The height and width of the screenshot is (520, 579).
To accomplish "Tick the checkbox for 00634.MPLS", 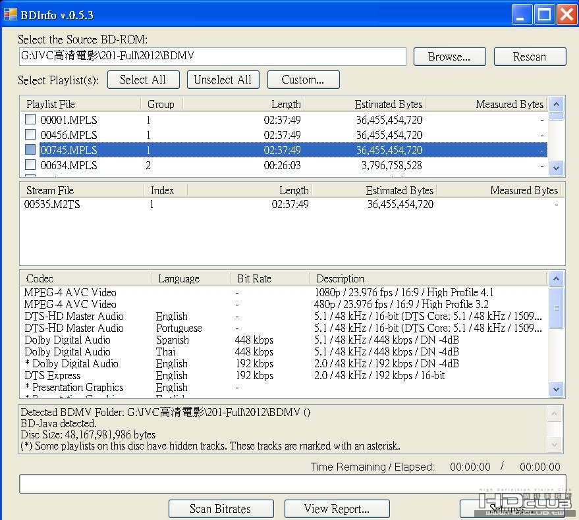I will pyautogui.click(x=30, y=165).
